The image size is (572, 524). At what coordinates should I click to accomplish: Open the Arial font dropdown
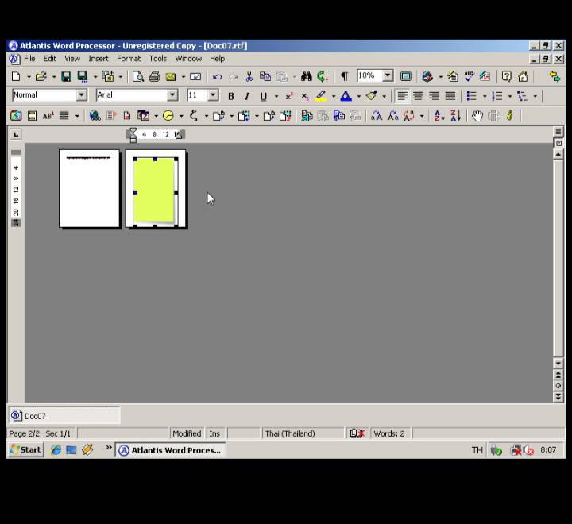172,95
